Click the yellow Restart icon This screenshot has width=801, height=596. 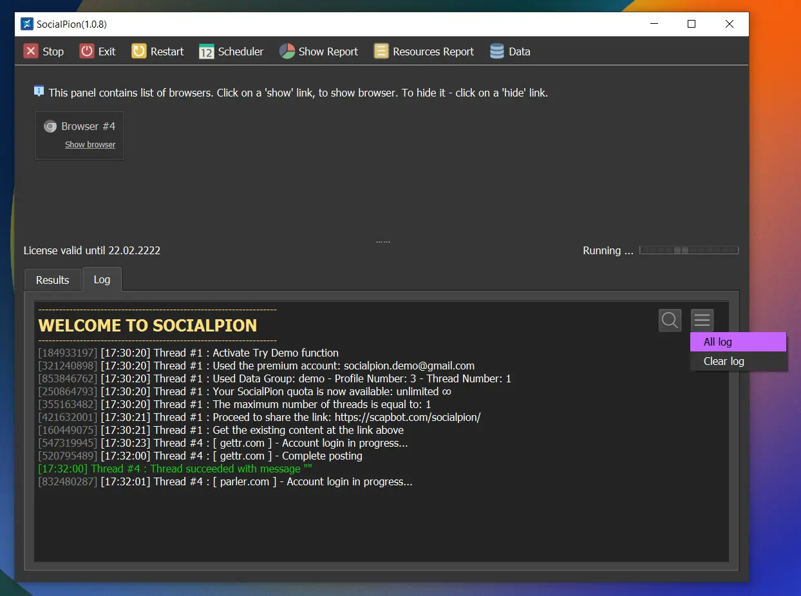[x=139, y=51]
